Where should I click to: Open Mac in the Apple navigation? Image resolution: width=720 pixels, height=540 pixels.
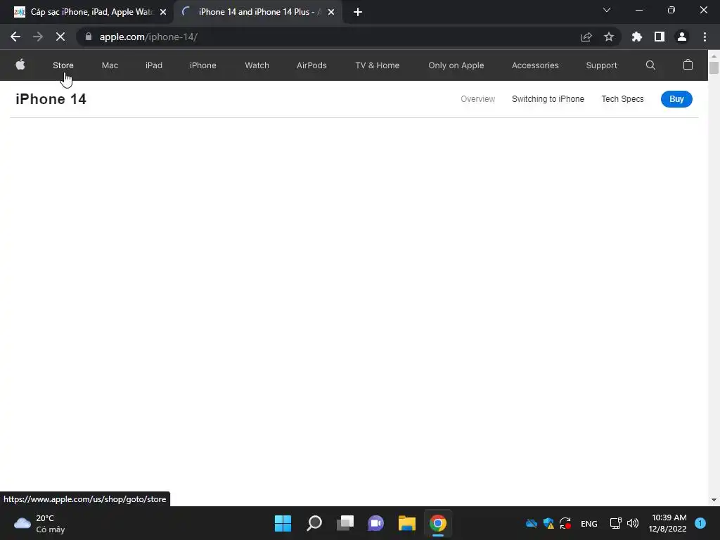[x=110, y=65]
